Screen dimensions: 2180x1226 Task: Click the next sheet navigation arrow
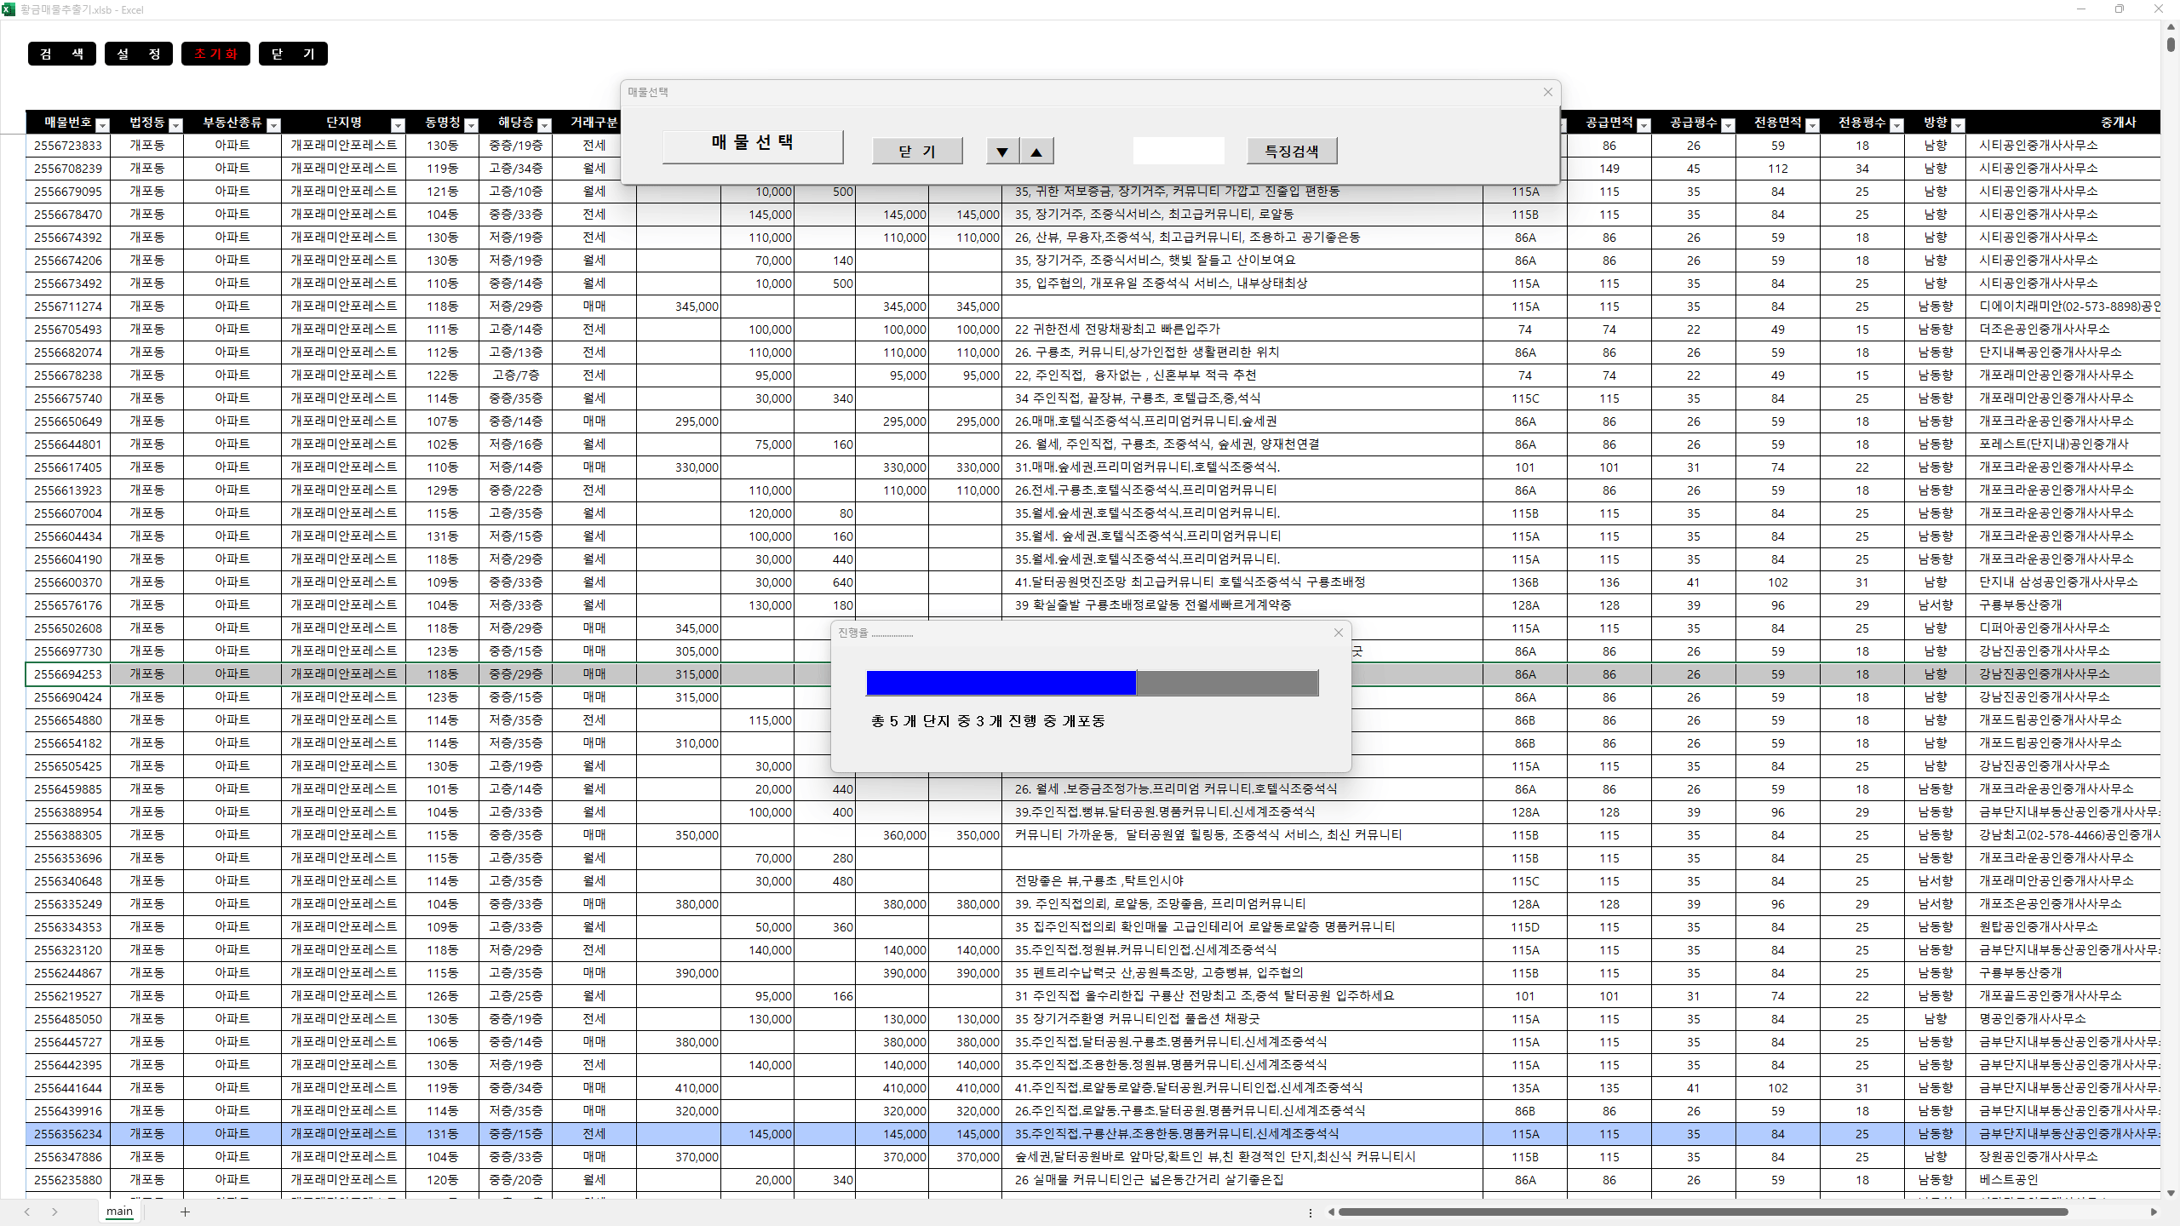(54, 1212)
